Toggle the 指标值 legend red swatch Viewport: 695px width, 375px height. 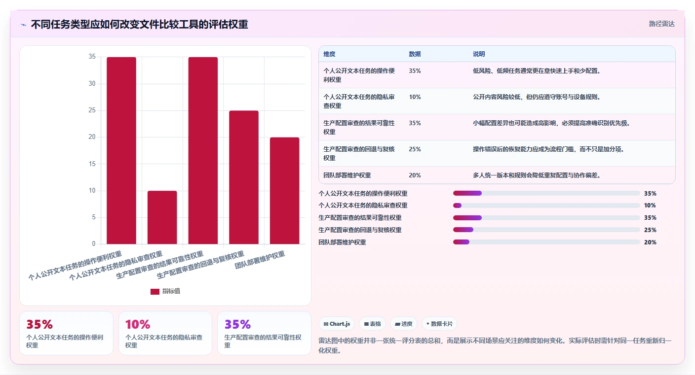(155, 291)
